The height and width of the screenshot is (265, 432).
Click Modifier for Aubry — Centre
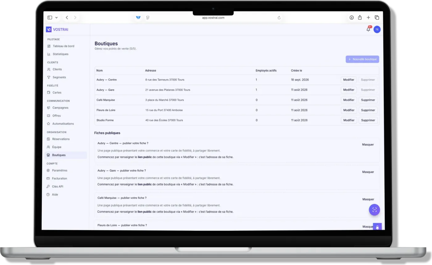349,80
